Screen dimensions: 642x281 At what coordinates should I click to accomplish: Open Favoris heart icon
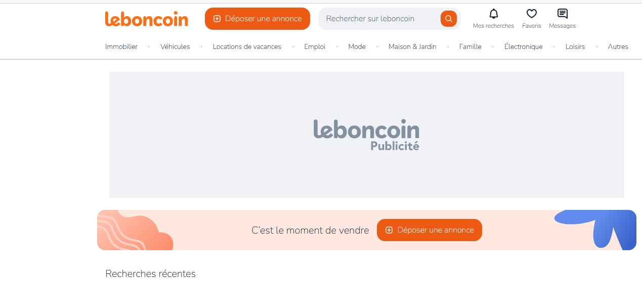click(531, 14)
